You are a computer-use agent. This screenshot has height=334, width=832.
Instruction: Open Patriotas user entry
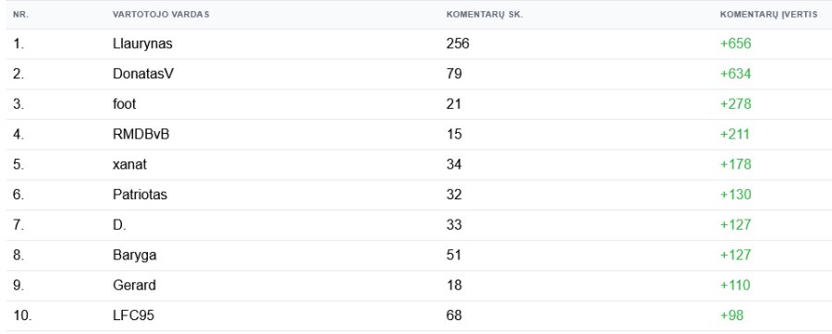click(140, 195)
